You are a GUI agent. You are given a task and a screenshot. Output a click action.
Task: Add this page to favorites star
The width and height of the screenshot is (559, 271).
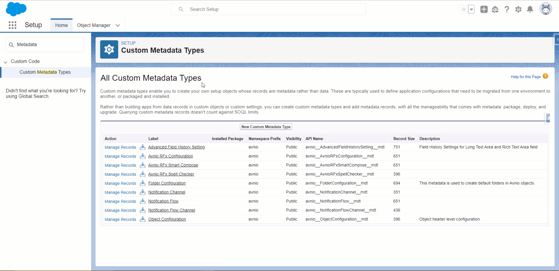(463, 9)
